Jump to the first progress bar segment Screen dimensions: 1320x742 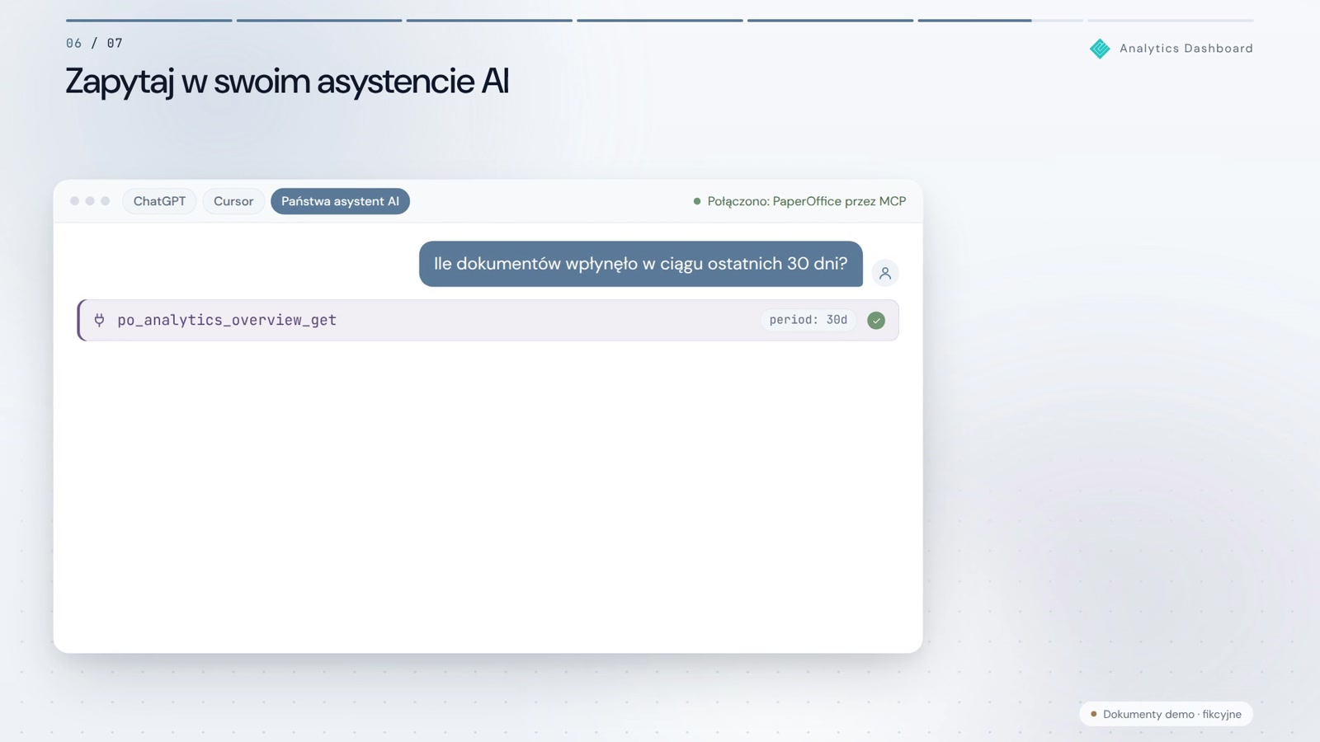[x=148, y=20]
